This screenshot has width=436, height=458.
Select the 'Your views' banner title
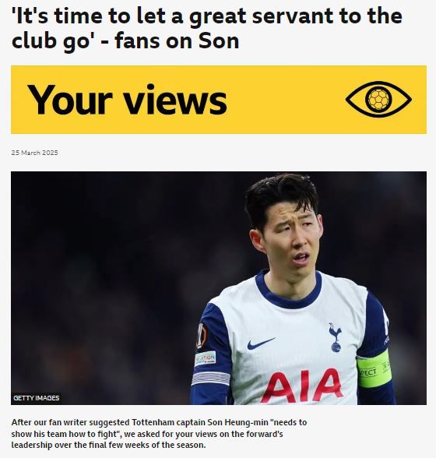pos(128,100)
